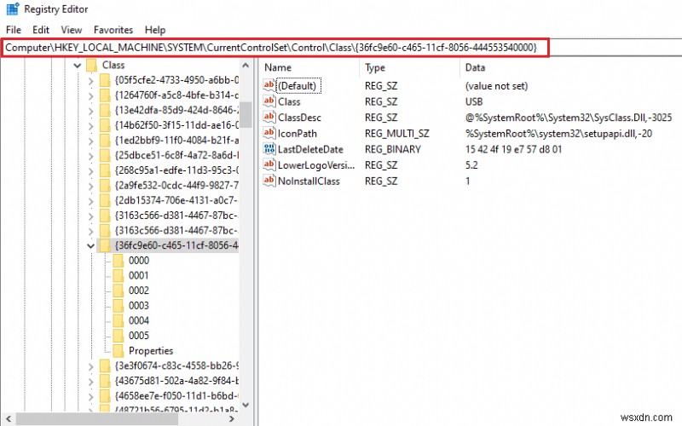Click the horizontal scroll left arrow
Viewport: 682px width, 426px height.
[x=8, y=418]
